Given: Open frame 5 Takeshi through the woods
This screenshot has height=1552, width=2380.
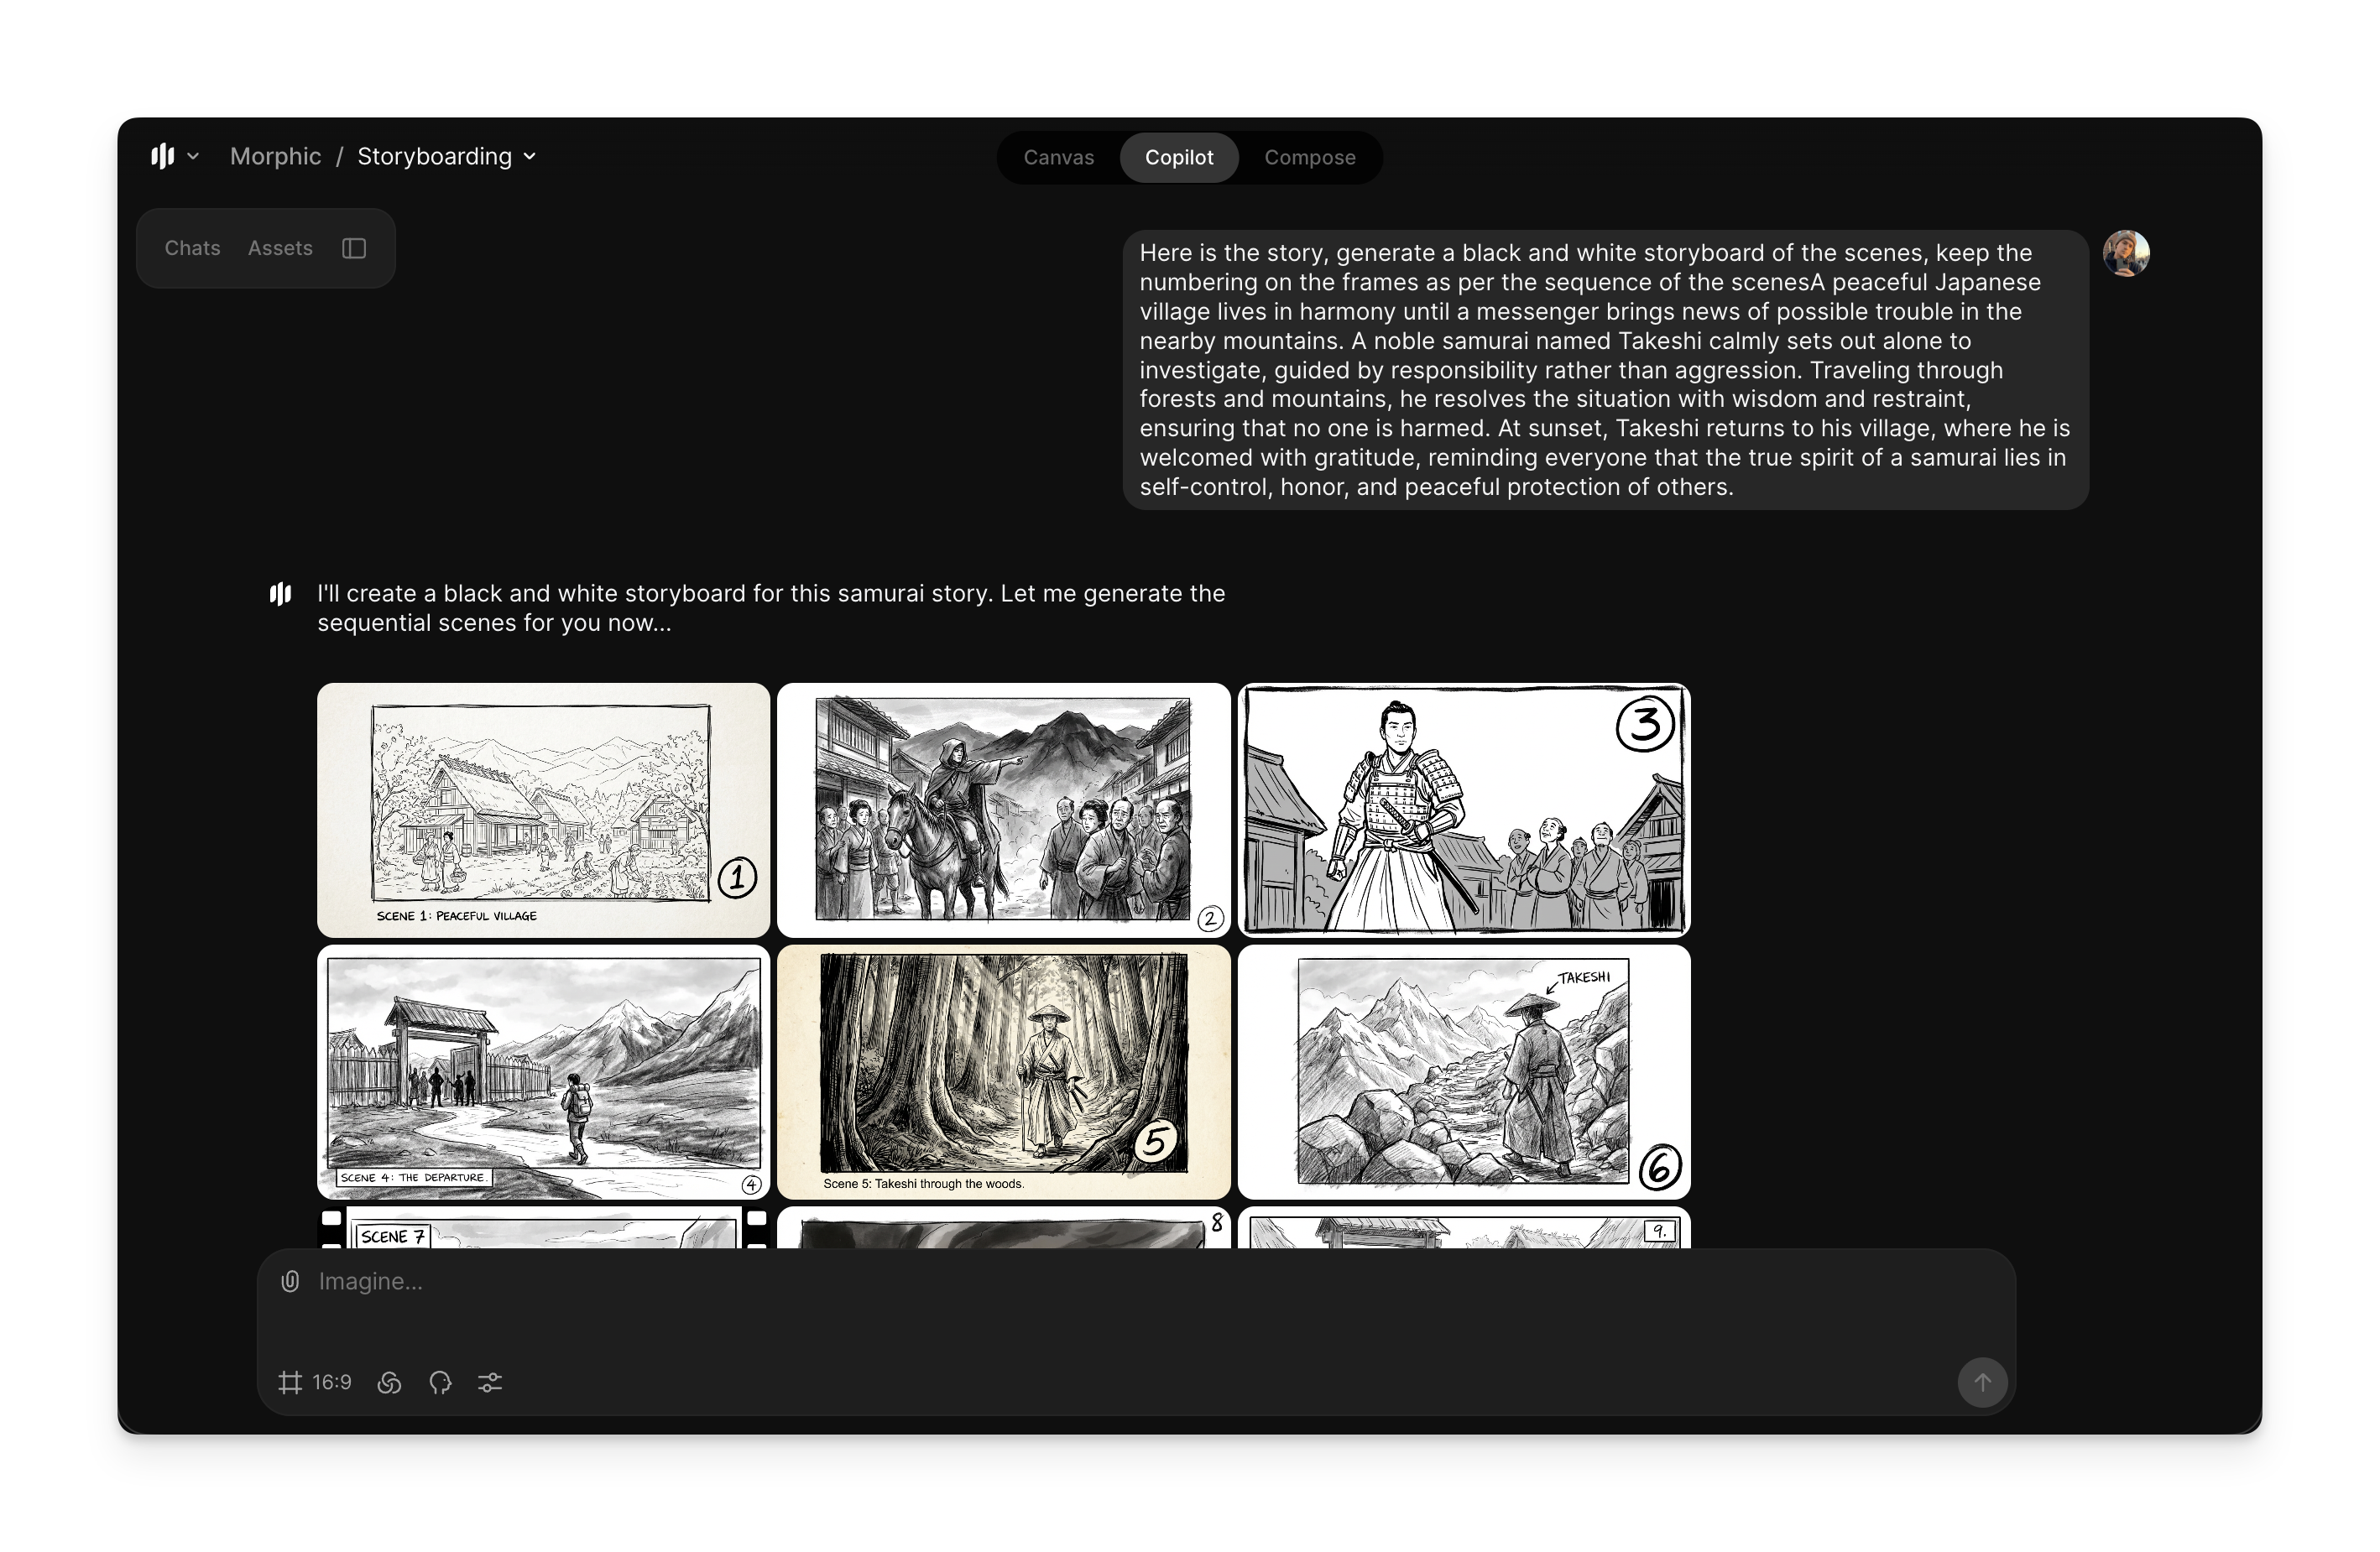Looking at the screenshot, I should click(1003, 1071).
